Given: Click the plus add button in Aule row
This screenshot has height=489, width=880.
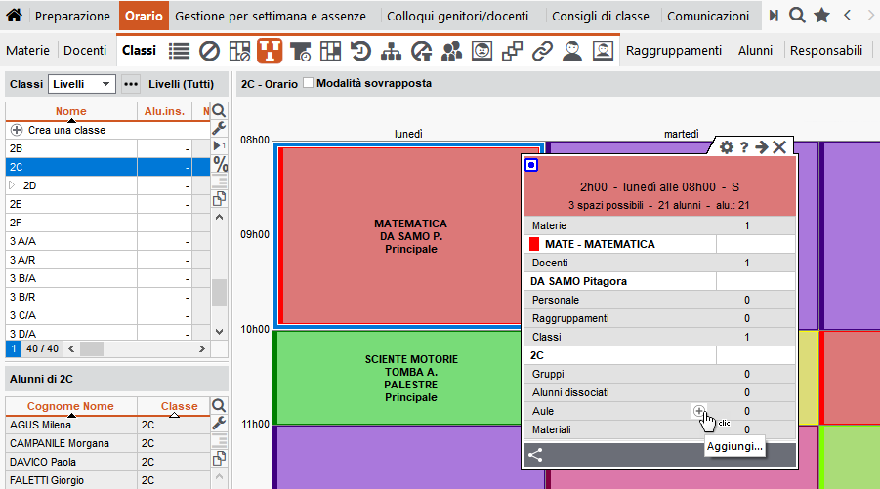Looking at the screenshot, I should (x=698, y=411).
